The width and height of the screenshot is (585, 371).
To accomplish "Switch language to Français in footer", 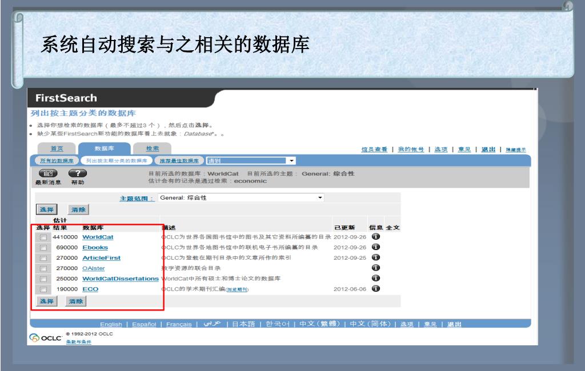I will [179, 324].
